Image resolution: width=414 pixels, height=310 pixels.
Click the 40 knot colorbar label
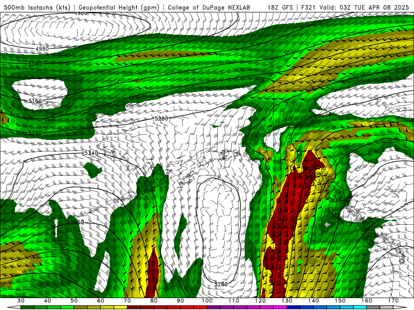[x=48, y=301]
